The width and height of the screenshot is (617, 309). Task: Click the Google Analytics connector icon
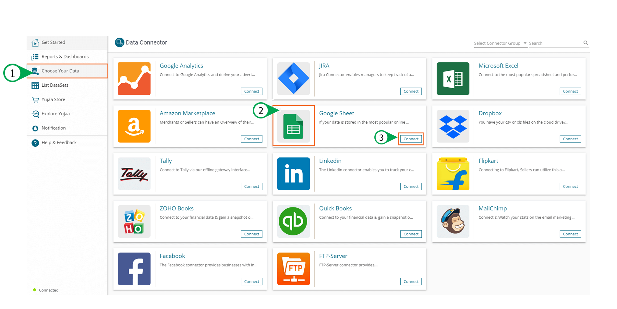(x=134, y=79)
